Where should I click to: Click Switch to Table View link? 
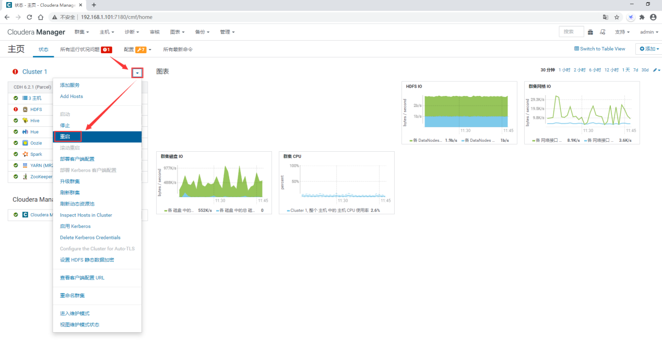click(x=599, y=48)
